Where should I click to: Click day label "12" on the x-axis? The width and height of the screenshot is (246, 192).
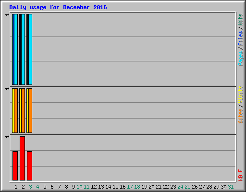[x=94, y=187]
